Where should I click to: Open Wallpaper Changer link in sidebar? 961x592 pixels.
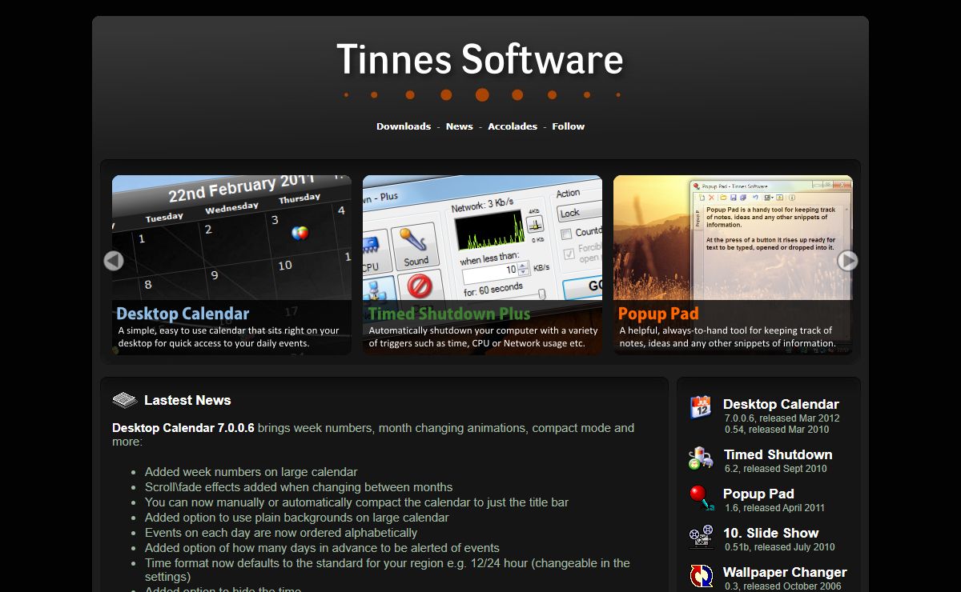[x=785, y=572]
